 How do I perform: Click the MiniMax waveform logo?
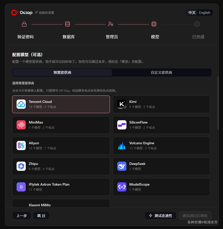click(x=21, y=125)
